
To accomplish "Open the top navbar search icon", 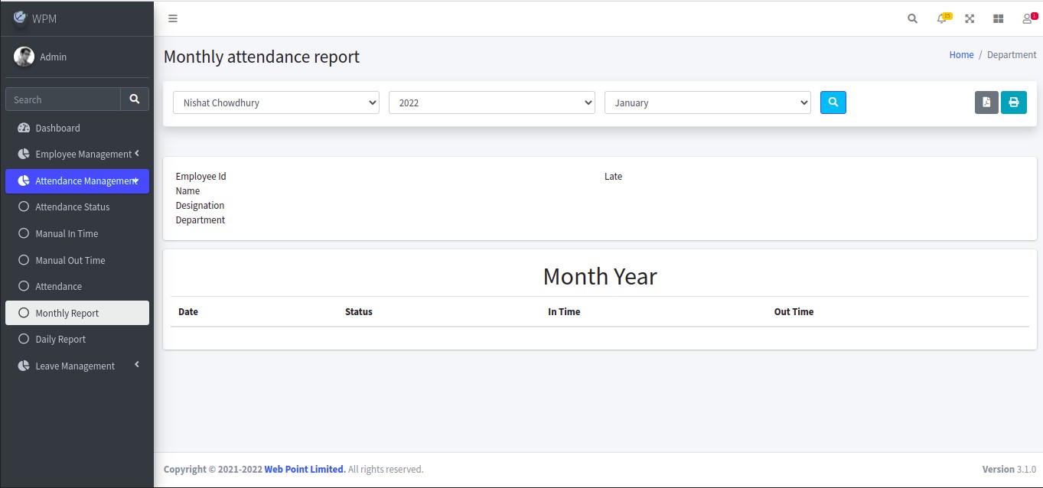I will 912,18.
